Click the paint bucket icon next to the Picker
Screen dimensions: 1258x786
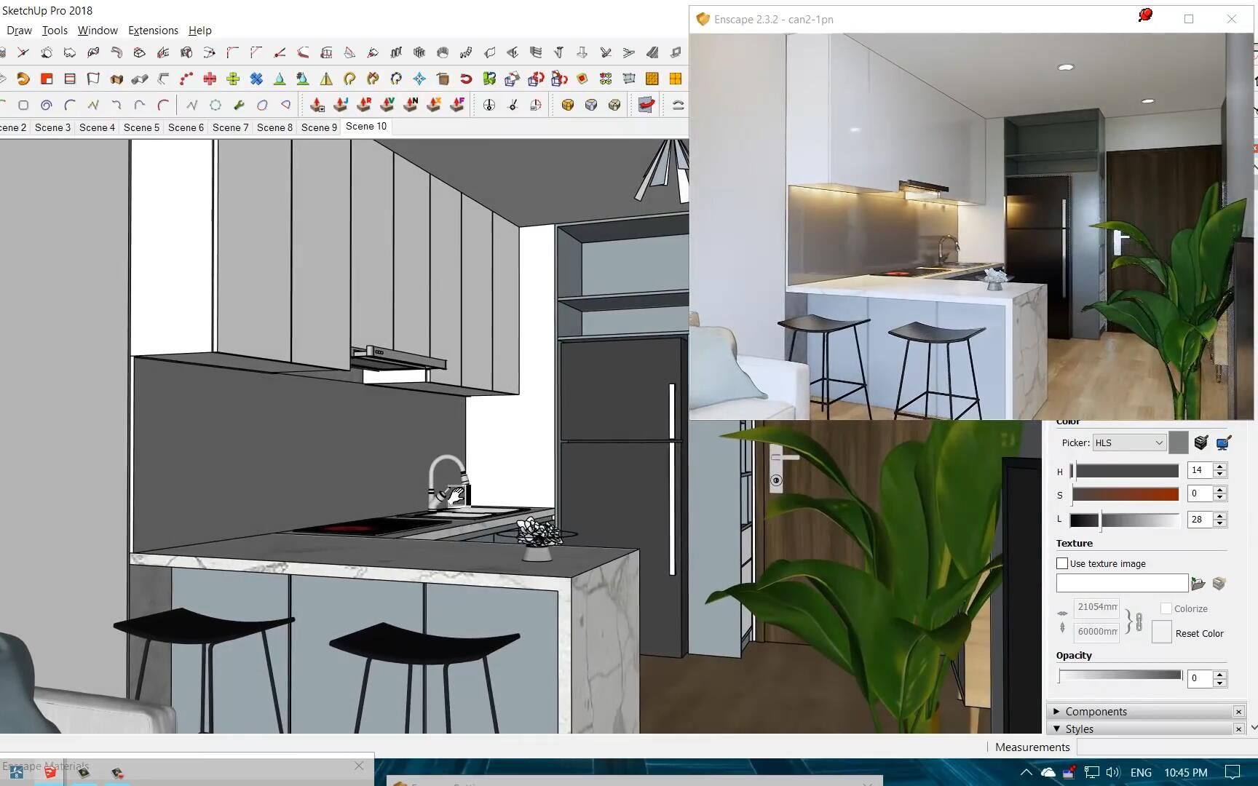click(x=1200, y=442)
